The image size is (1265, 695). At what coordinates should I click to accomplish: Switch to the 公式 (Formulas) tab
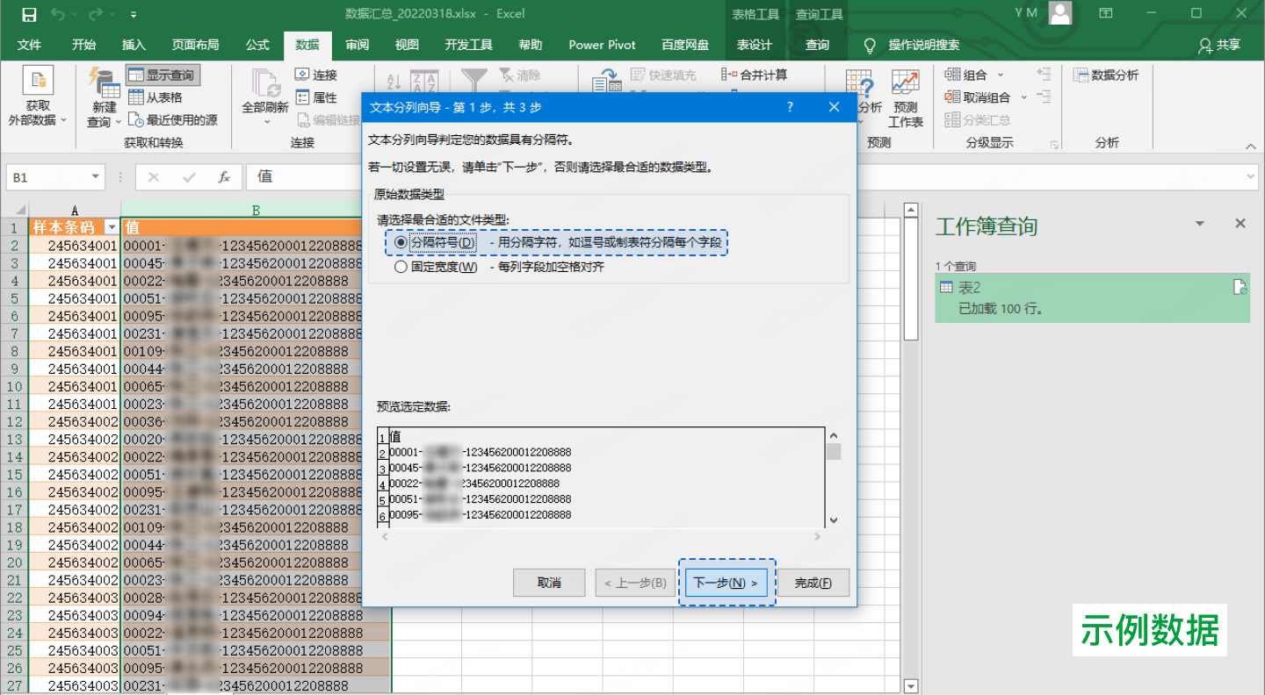tap(257, 45)
